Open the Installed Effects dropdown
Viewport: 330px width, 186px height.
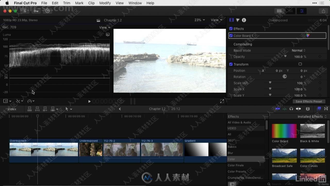tap(312, 117)
